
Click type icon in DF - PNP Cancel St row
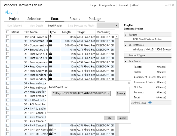point(52,125)
